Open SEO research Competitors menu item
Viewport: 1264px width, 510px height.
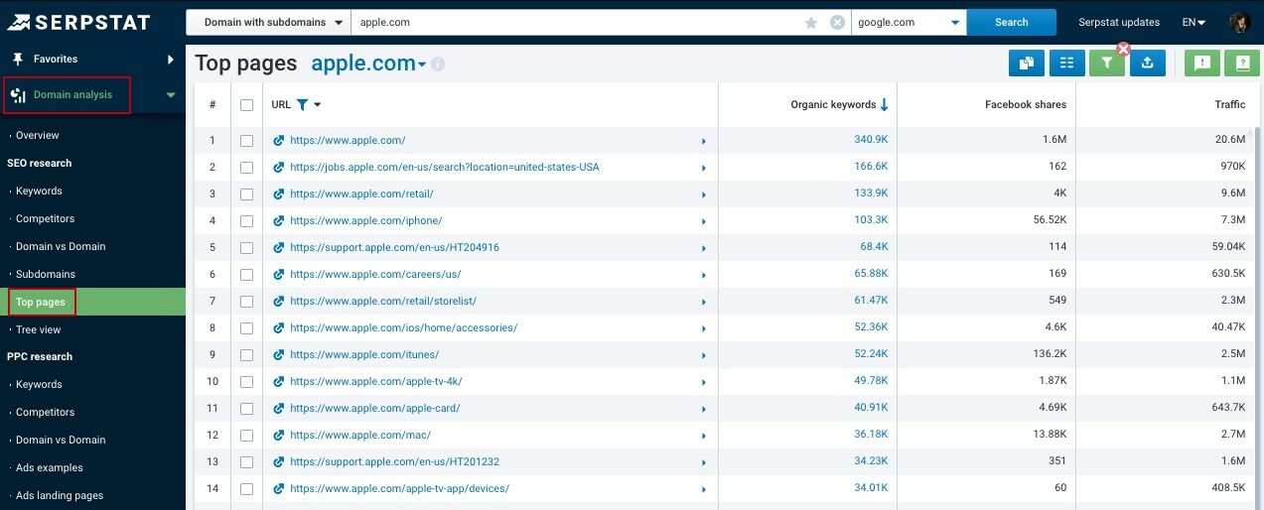[x=45, y=218]
